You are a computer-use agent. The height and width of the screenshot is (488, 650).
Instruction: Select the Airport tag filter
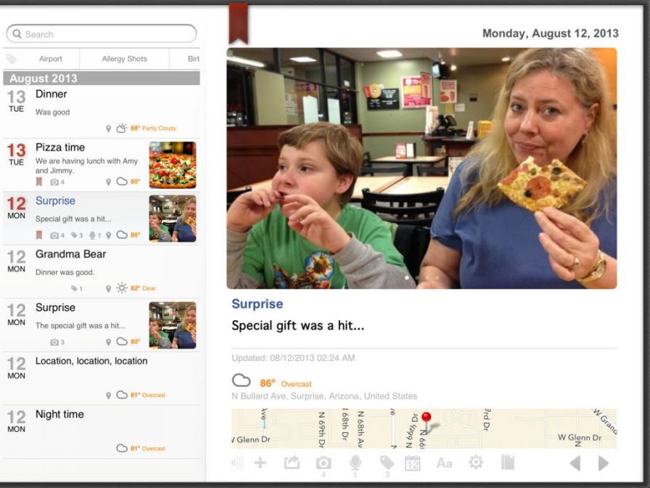click(x=51, y=59)
